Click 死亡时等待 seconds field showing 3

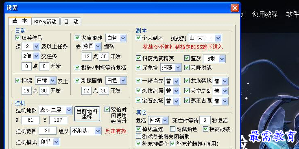point(205,120)
